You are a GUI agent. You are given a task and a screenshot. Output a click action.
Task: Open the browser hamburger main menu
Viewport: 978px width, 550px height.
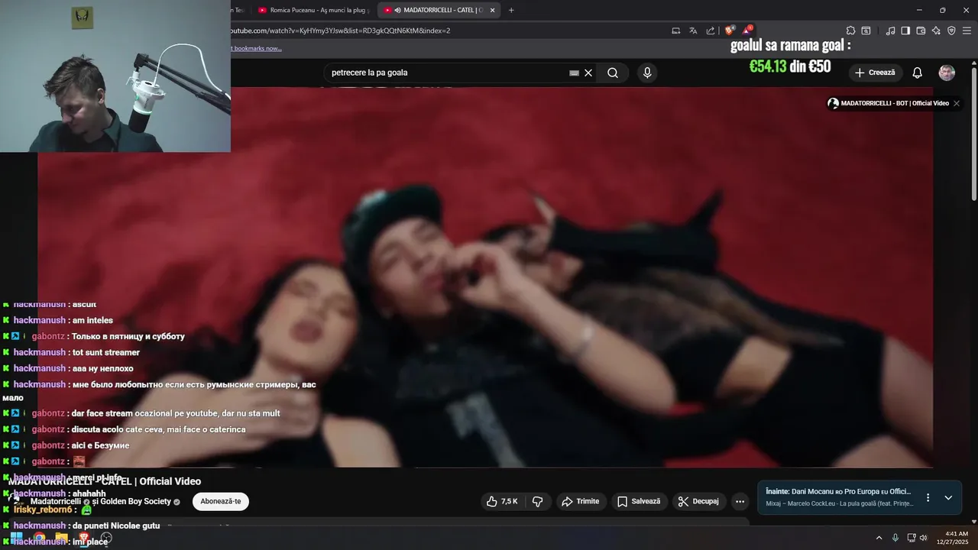[967, 31]
